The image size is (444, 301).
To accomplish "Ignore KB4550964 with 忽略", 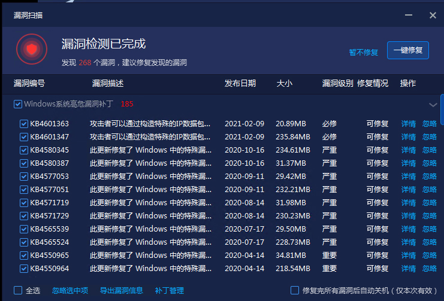I will 430,269.
